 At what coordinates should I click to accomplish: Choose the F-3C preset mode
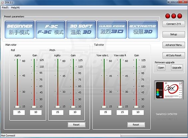click(x=50, y=30)
